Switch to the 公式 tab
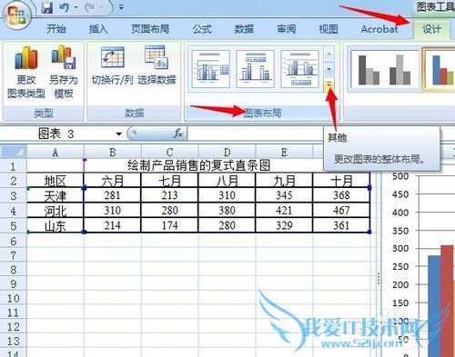The height and width of the screenshot is (357, 455). [x=202, y=29]
